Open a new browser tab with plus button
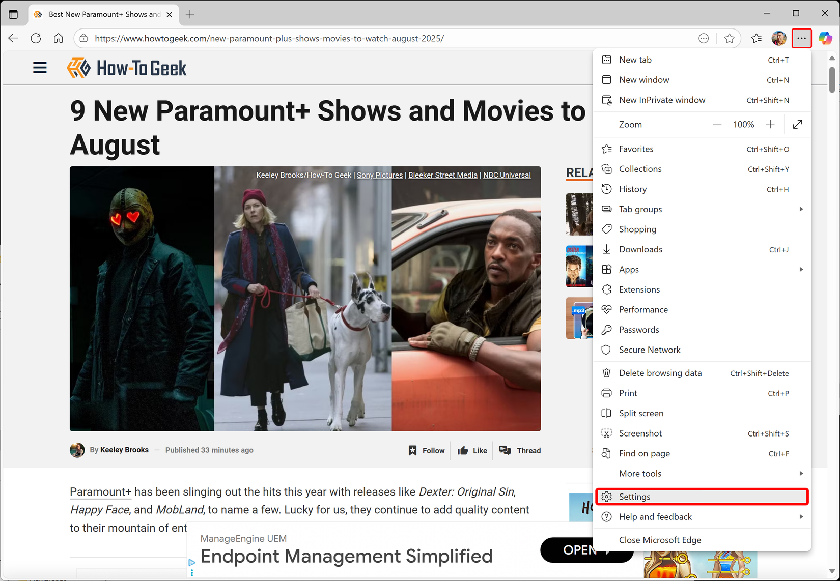Image resolution: width=840 pixels, height=581 pixels. (190, 14)
